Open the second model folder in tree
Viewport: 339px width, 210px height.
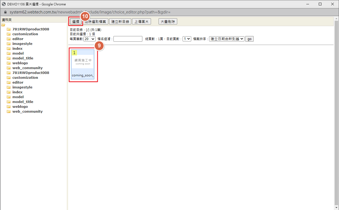(x=18, y=97)
